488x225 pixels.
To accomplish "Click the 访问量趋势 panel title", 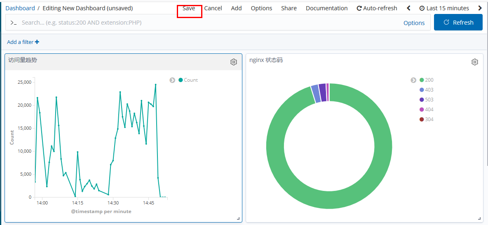I will [23, 60].
